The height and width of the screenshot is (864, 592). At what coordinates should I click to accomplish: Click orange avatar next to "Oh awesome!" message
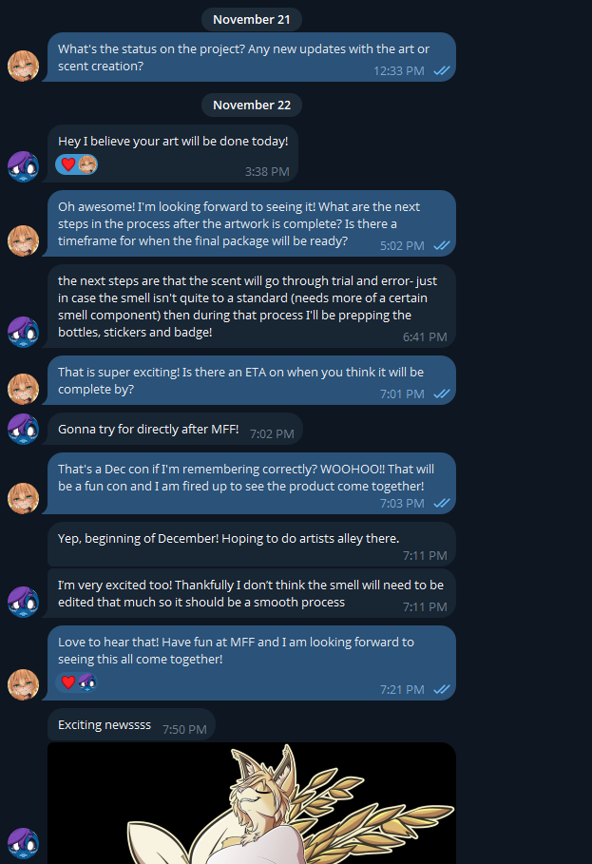(x=23, y=240)
